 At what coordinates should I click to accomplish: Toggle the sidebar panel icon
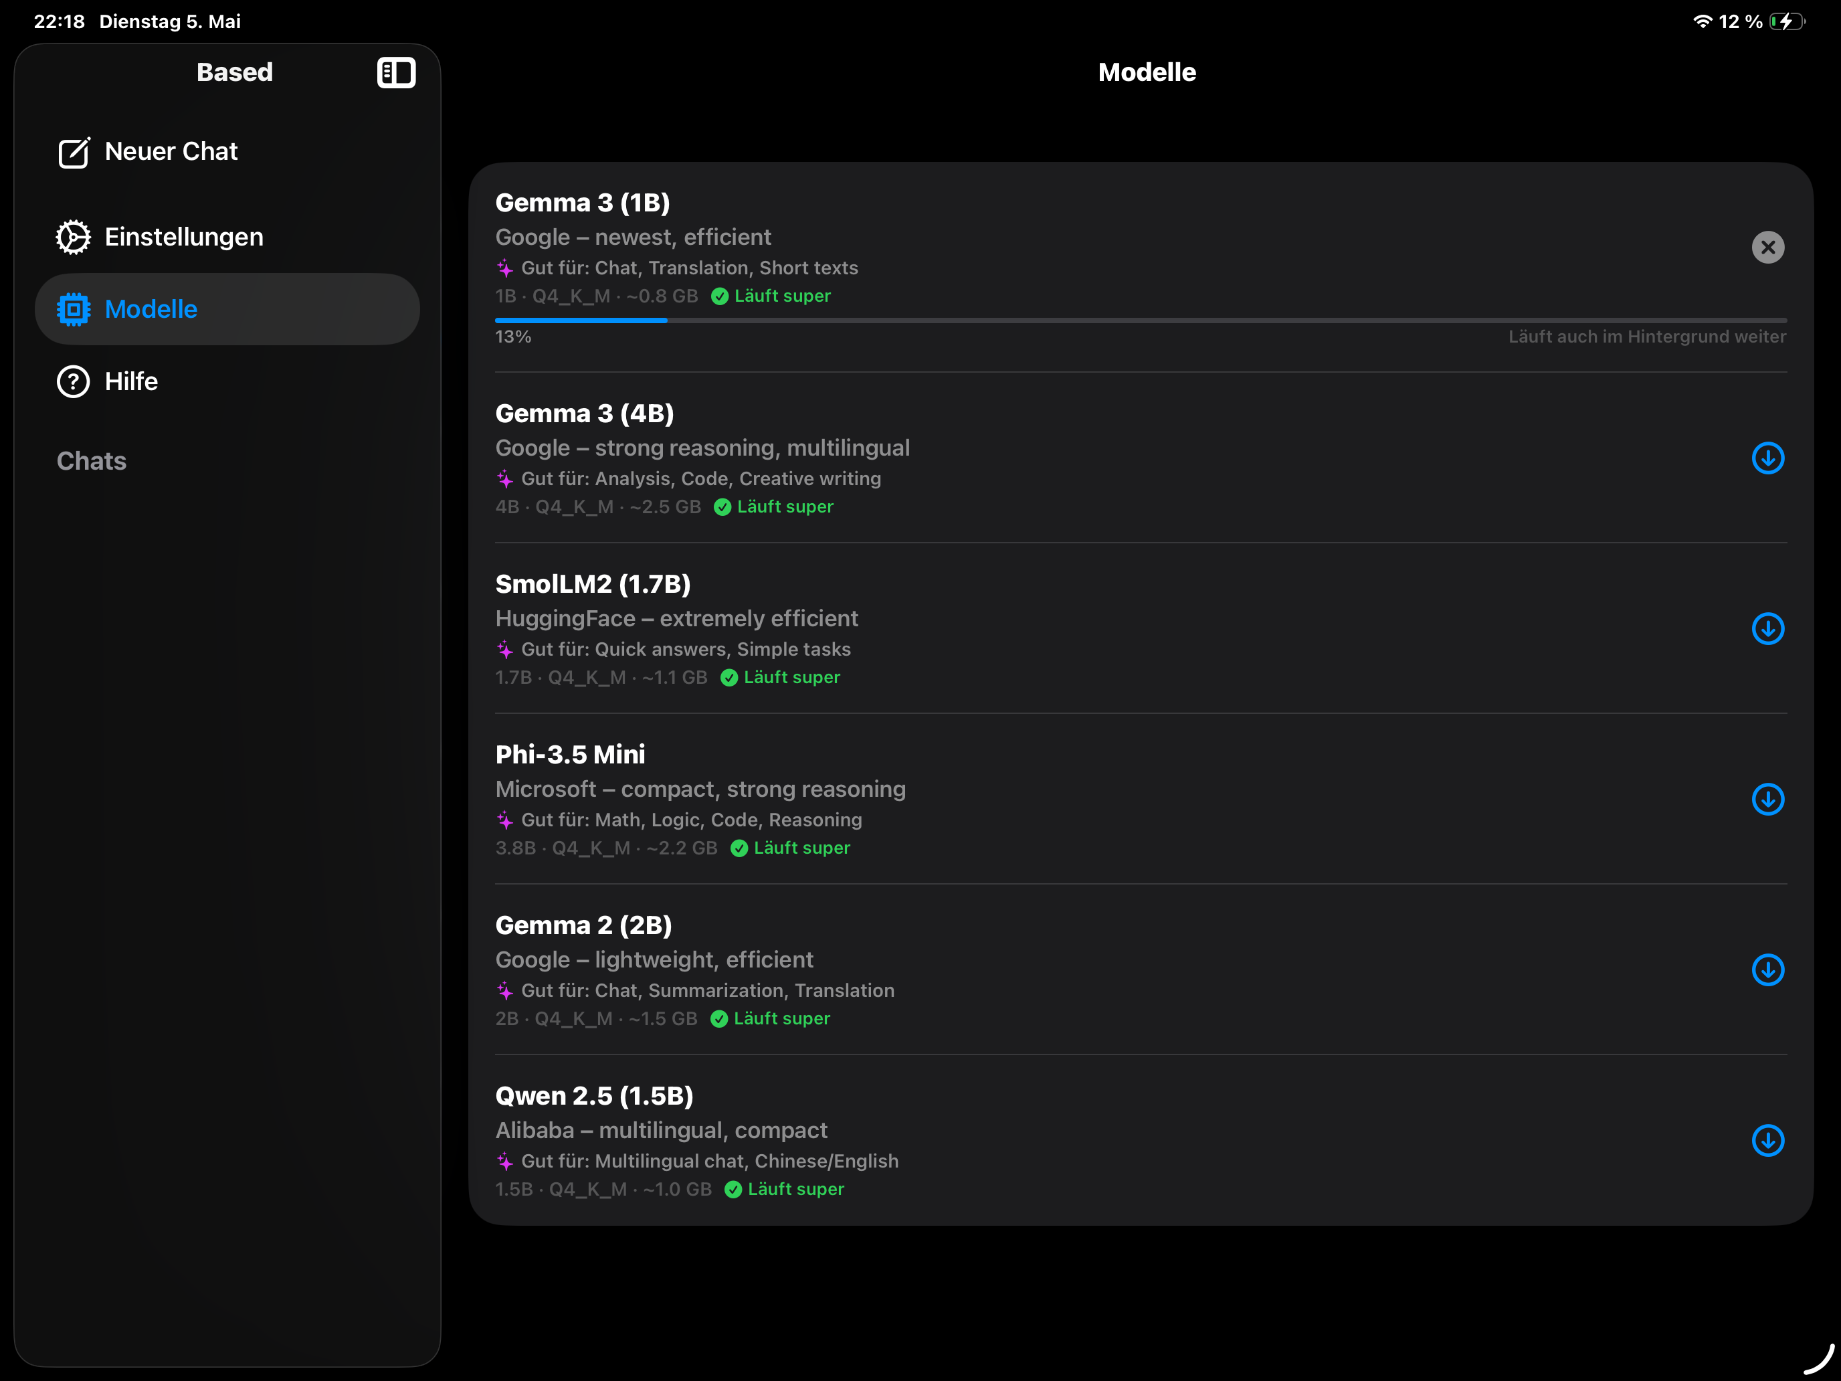pyautogui.click(x=396, y=72)
